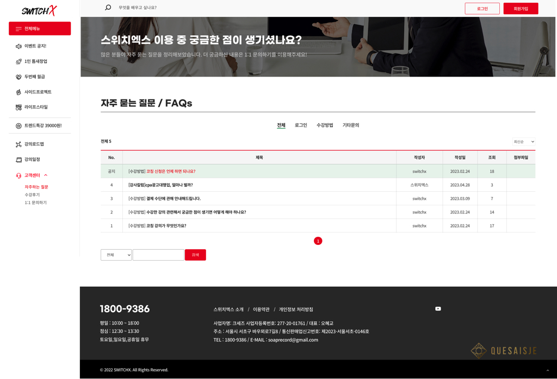Click the roadmap icon beside 강의로드맵
557x379 pixels.
coord(18,144)
